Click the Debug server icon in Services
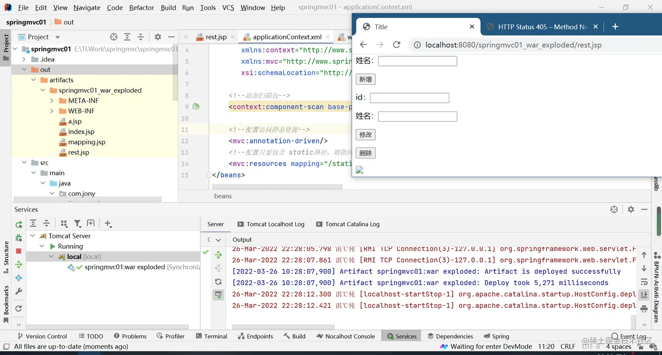The height and width of the screenshot is (355, 662). pos(18,237)
